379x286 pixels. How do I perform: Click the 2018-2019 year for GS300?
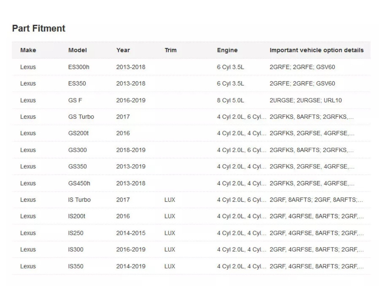click(130, 150)
